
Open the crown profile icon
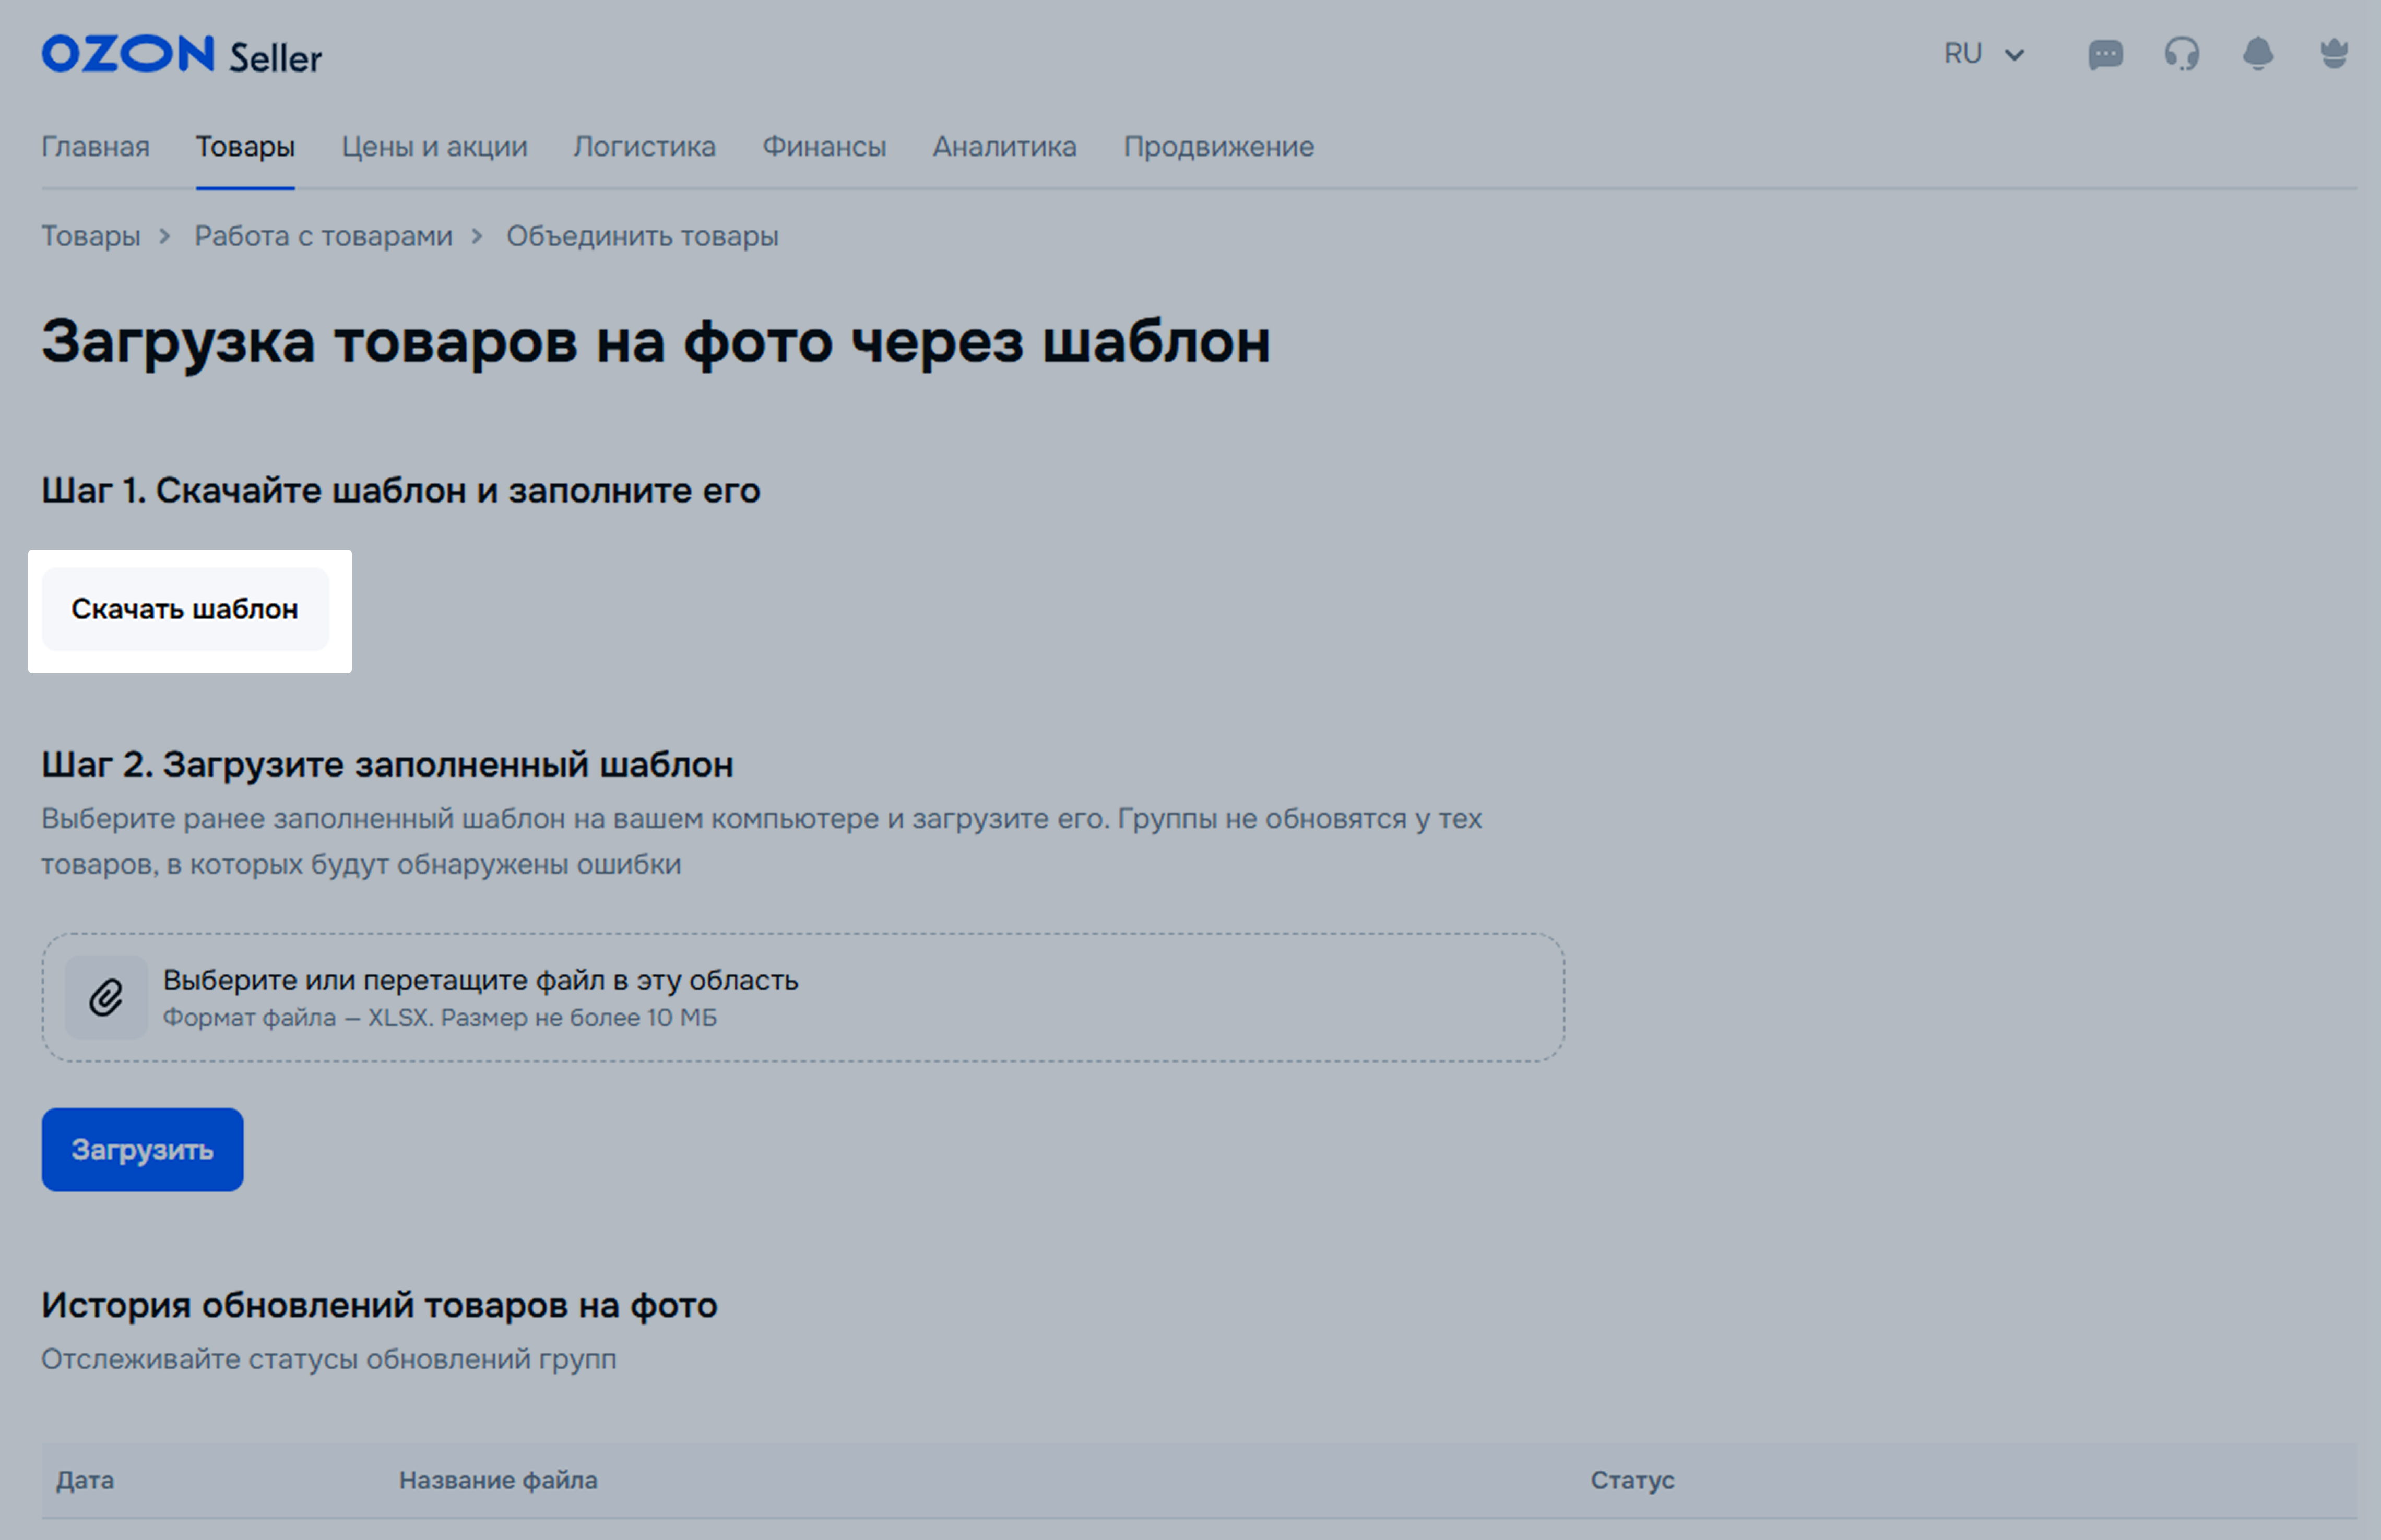[2333, 54]
